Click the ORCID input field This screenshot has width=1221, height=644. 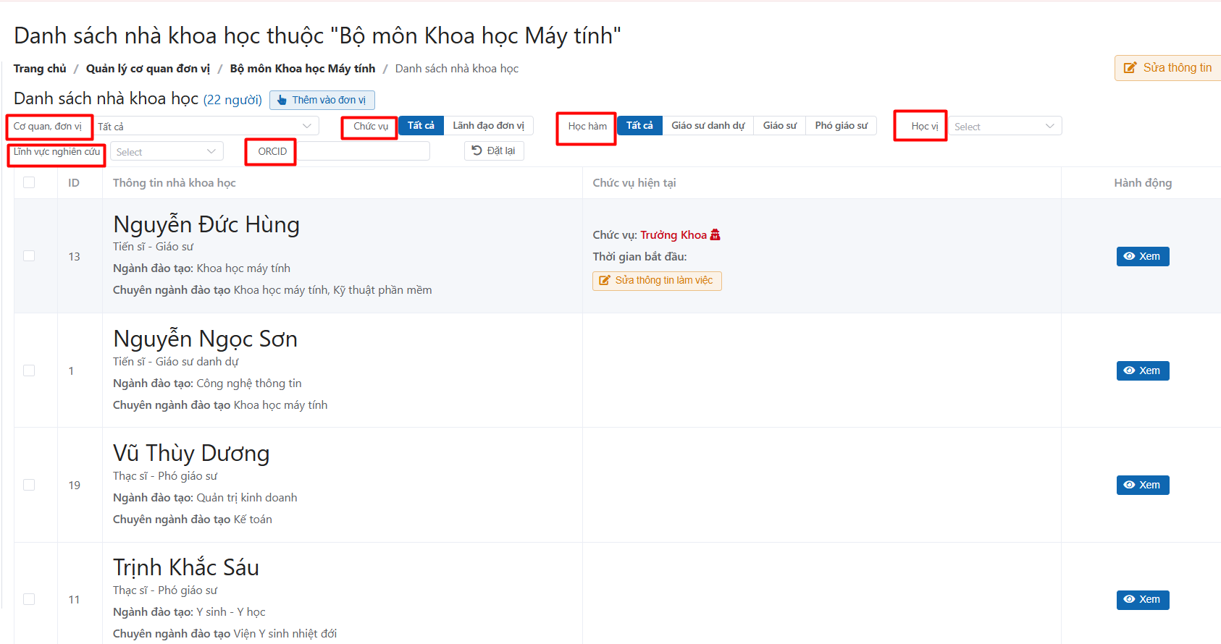click(364, 151)
